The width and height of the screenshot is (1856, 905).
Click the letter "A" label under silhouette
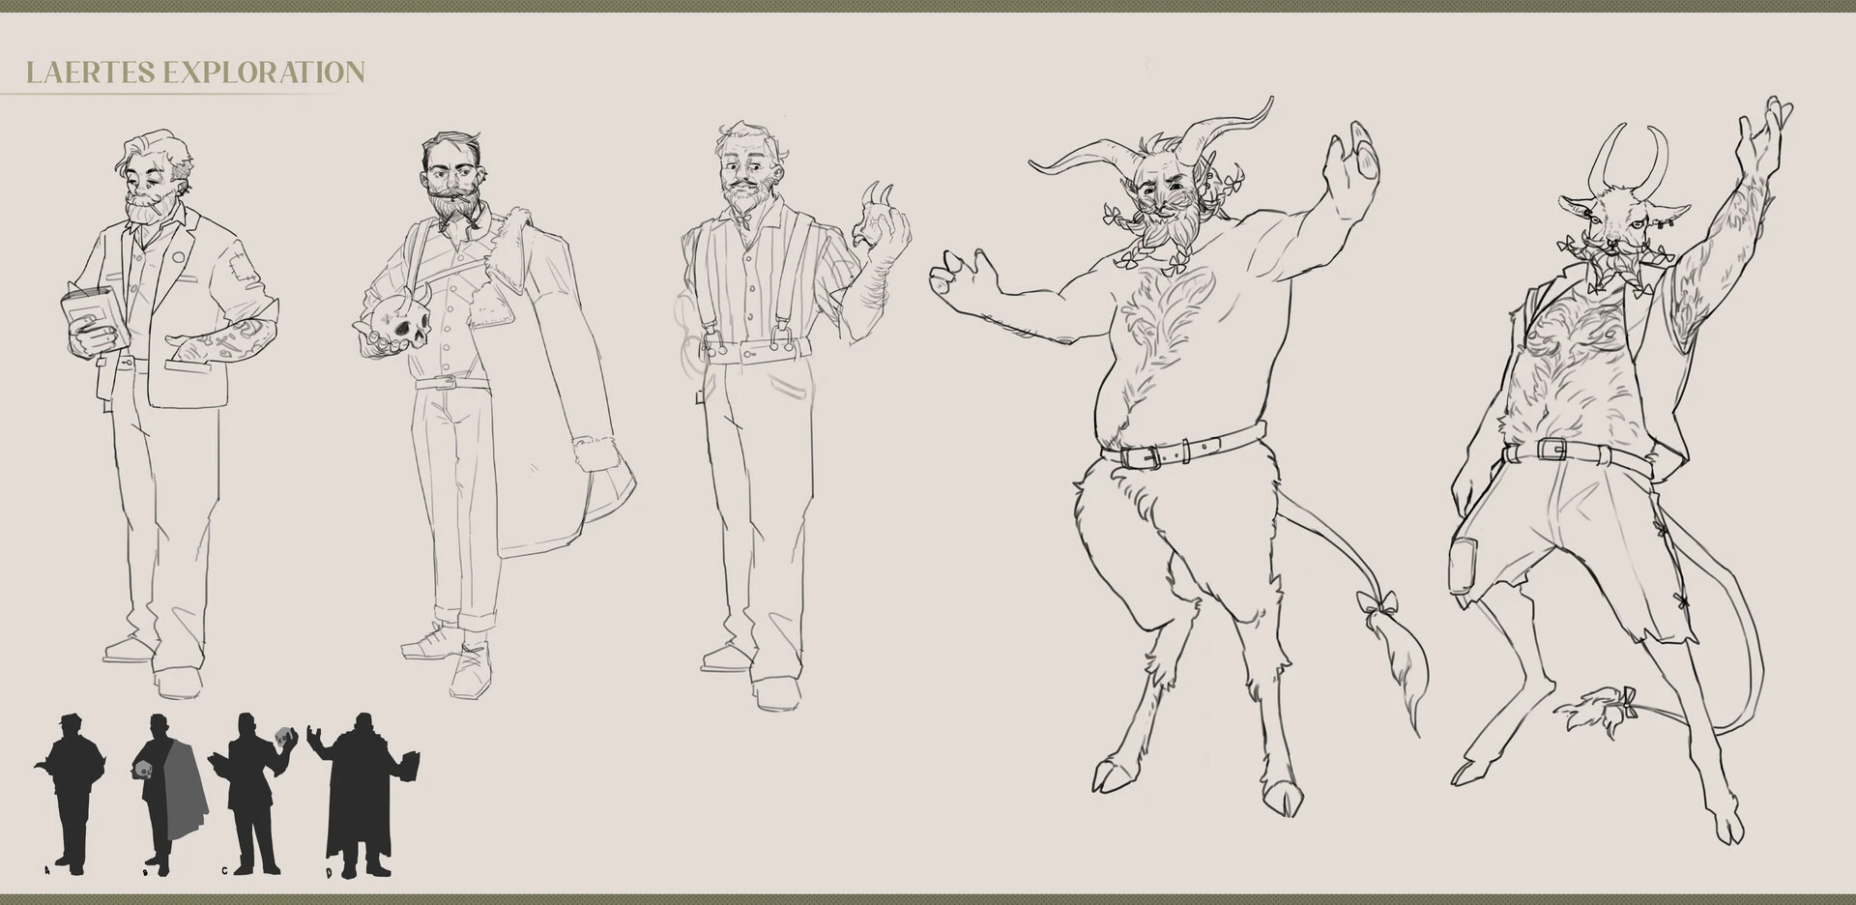coord(47,871)
